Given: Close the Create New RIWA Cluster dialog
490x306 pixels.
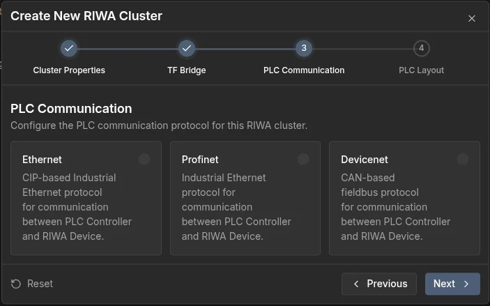Looking at the screenshot, I should [x=472, y=18].
